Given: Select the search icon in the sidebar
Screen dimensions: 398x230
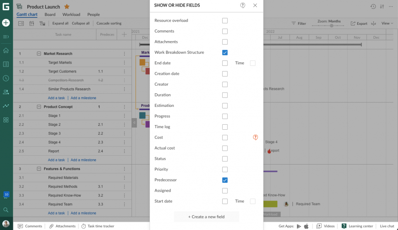Looking at the screenshot, I should pos(6,209).
